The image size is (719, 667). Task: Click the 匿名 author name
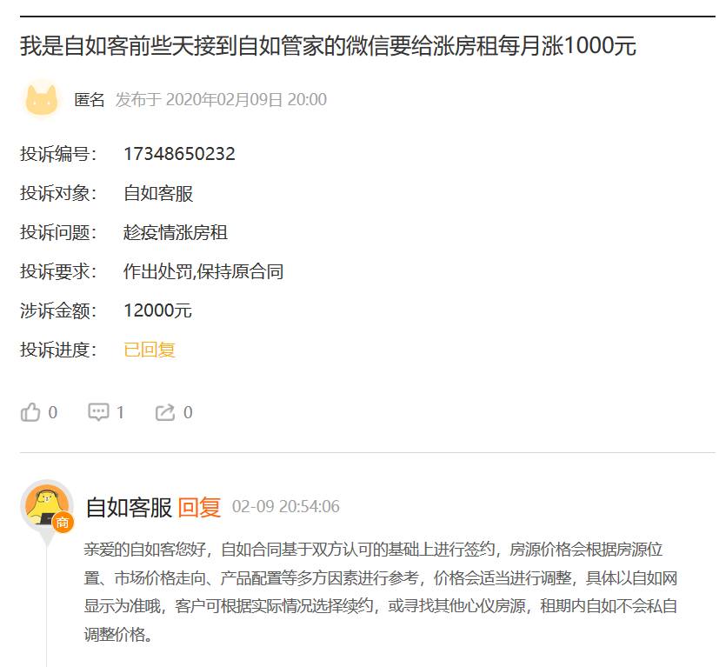click(90, 99)
